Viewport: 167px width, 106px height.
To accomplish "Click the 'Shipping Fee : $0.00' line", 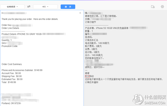I will pos(12,76).
